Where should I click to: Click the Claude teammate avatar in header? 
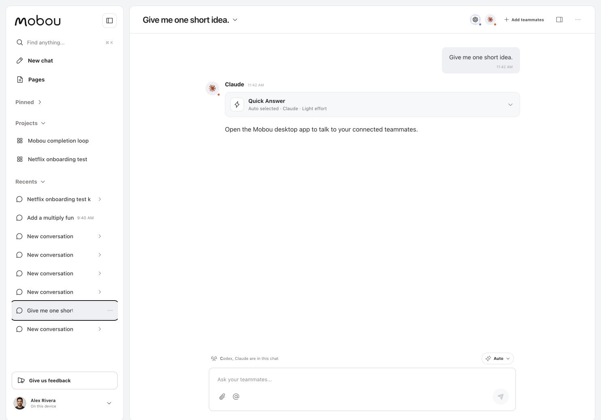(x=490, y=19)
